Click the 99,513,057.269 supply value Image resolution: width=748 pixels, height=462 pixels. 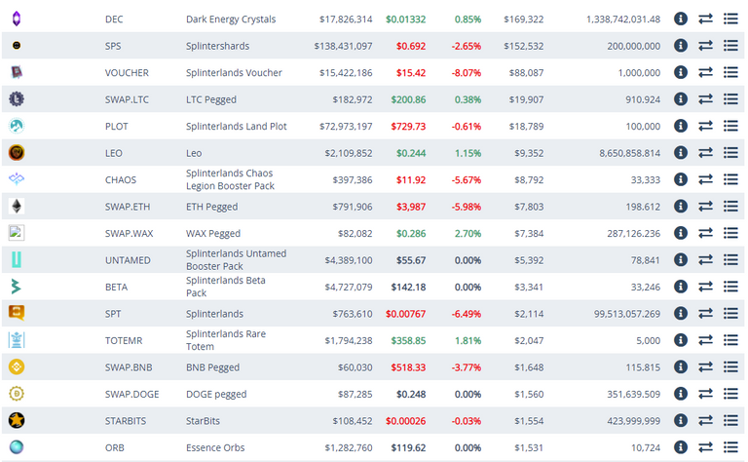tap(627, 314)
